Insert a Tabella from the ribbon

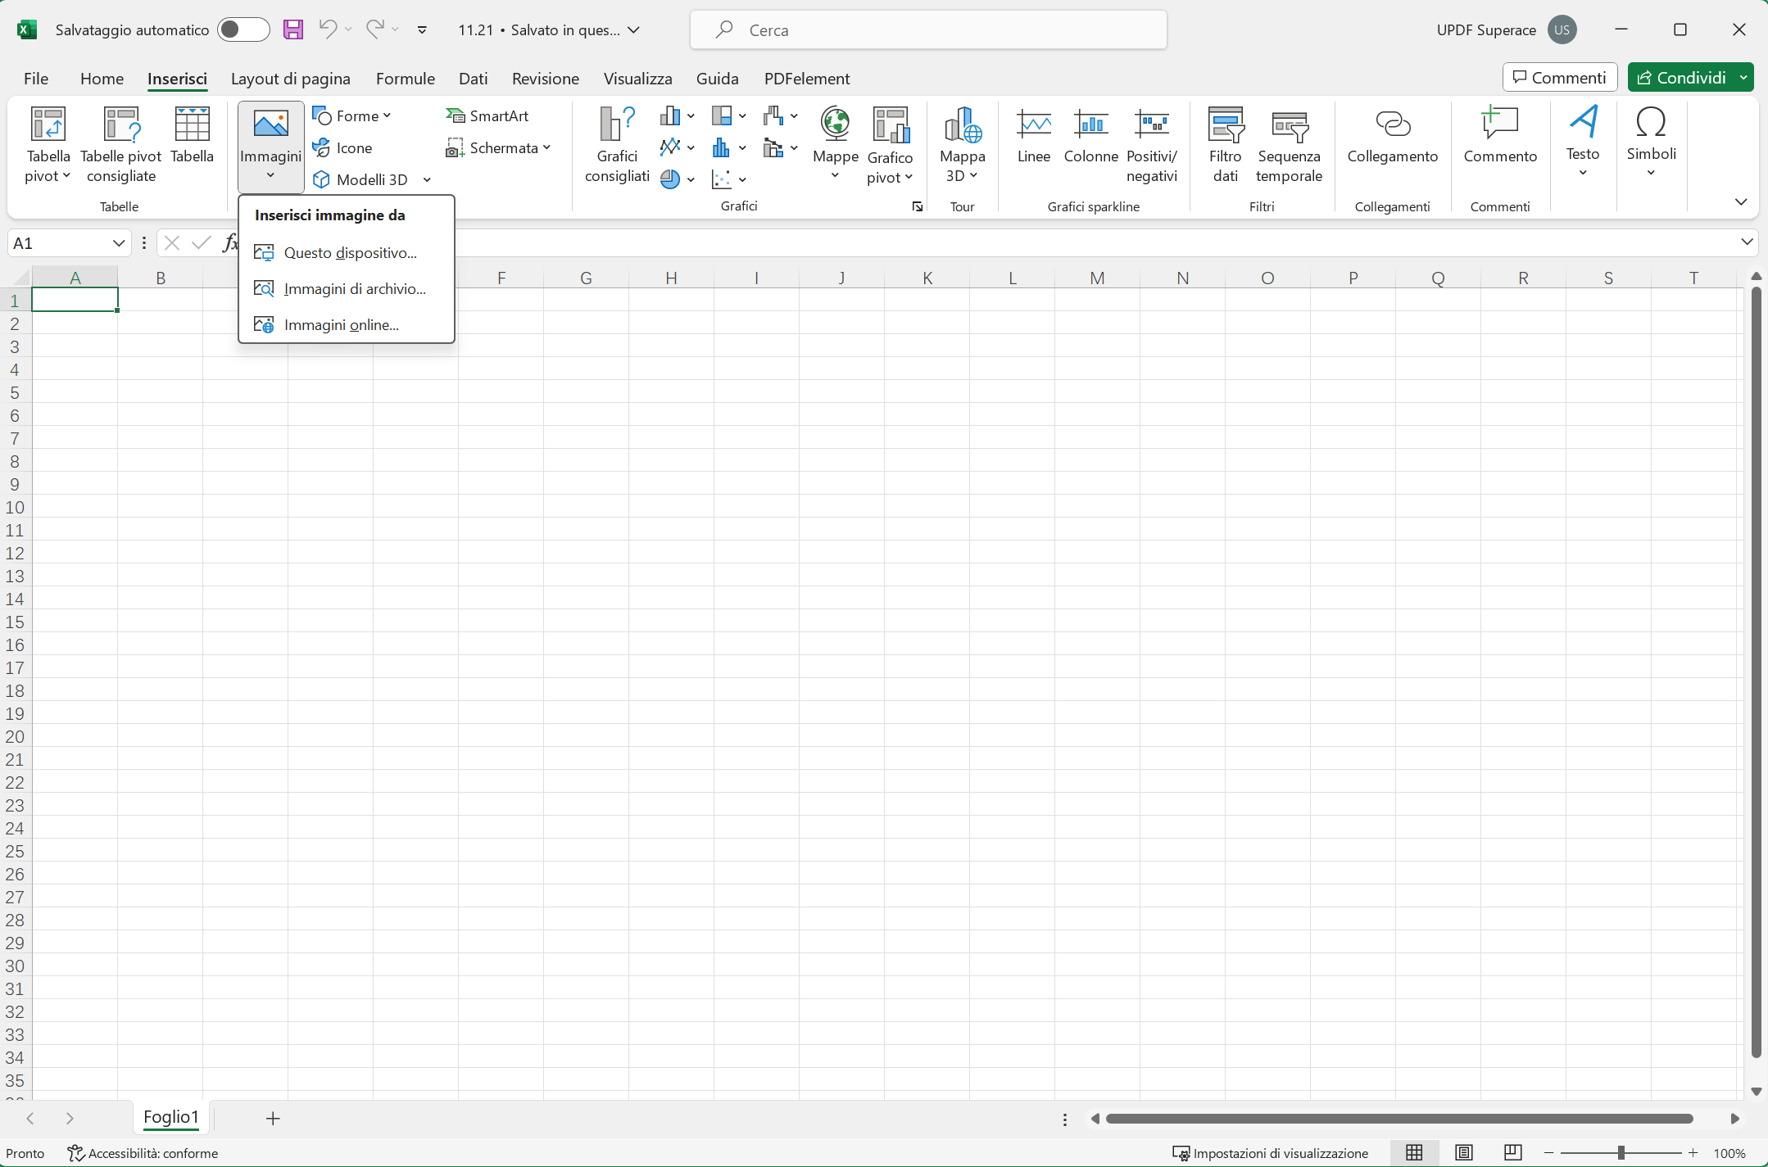[193, 136]
